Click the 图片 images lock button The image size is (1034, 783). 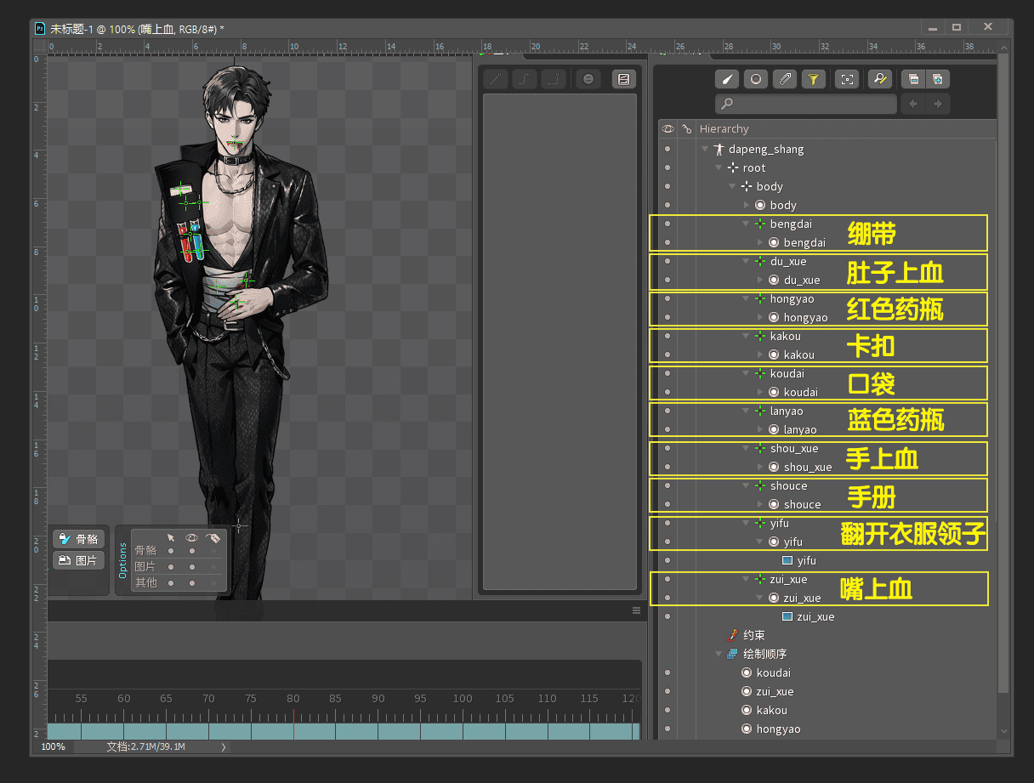(x=78, y=560)
